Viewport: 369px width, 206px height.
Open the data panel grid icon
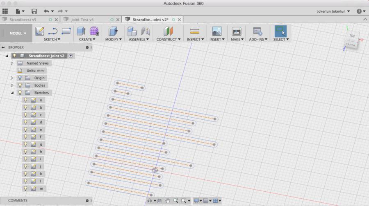click(5, 11)
